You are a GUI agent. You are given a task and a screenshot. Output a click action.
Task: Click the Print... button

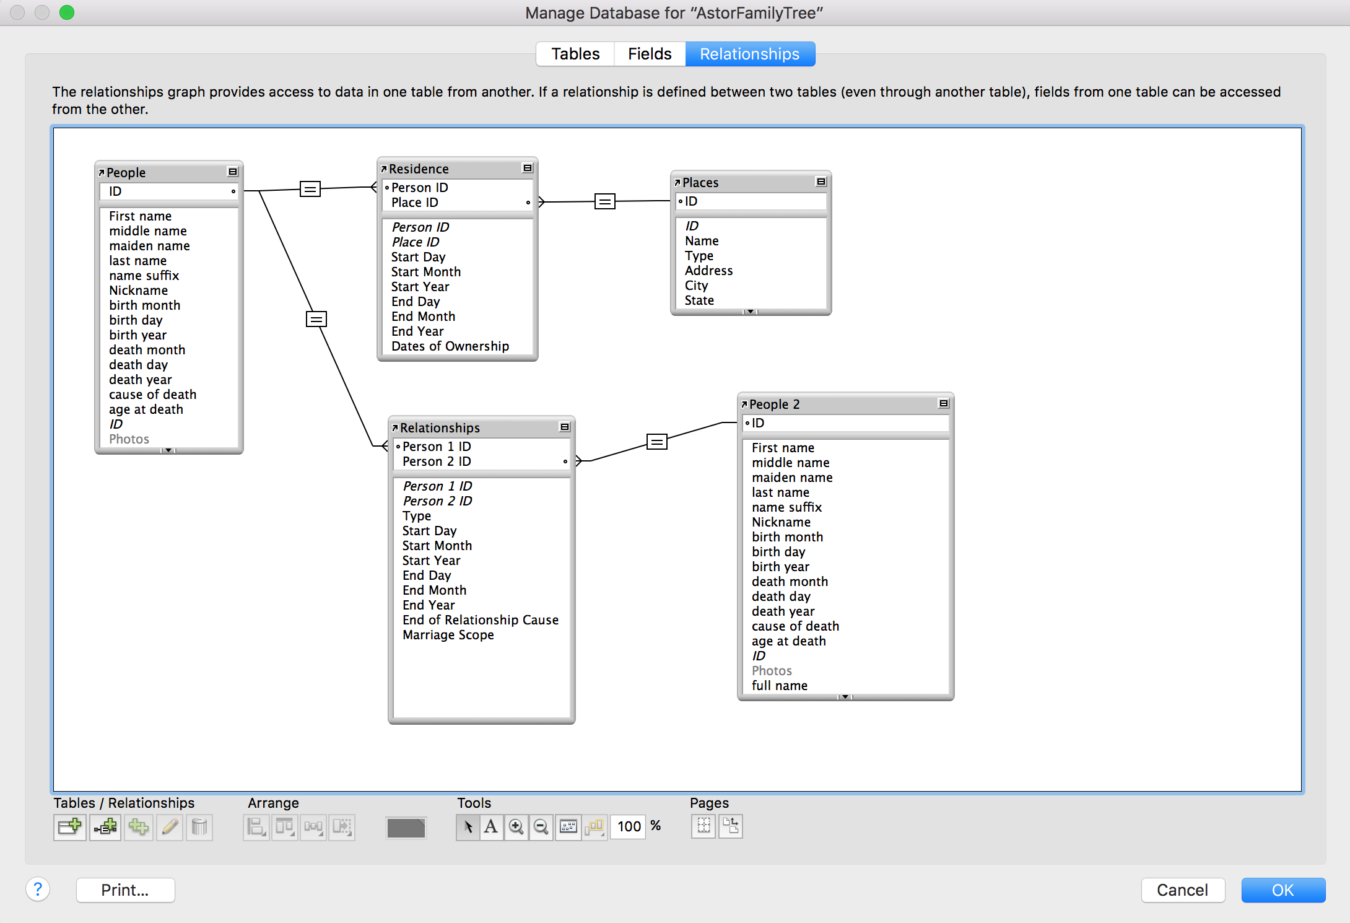125,890
